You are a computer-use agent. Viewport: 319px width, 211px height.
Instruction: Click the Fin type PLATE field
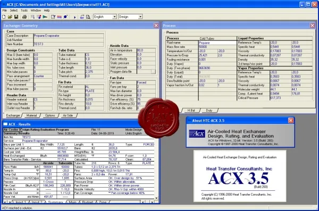[95, 91]
